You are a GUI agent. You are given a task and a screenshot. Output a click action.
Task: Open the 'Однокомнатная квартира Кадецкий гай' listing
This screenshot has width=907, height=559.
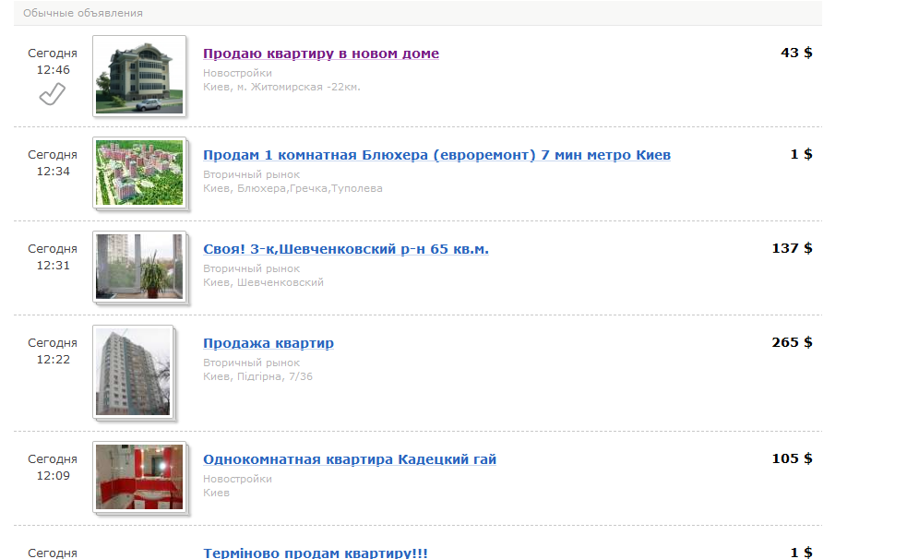pos(350,459)
